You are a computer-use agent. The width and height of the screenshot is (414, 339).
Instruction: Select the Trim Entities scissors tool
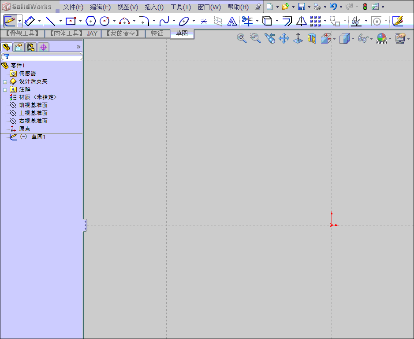[x=247, y=21]
